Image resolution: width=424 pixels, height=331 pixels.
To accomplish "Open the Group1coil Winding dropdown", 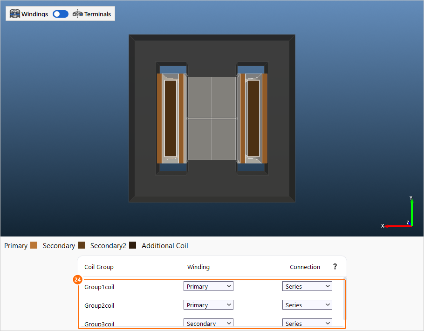I will pyautogui.click(x=208, y=286).
